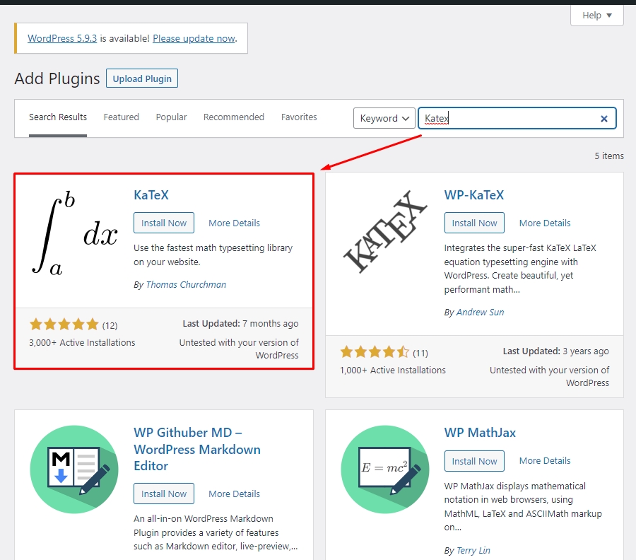Select the 1,000+ Active Installations text
636x560 pixels.
(x=393, y=371)
